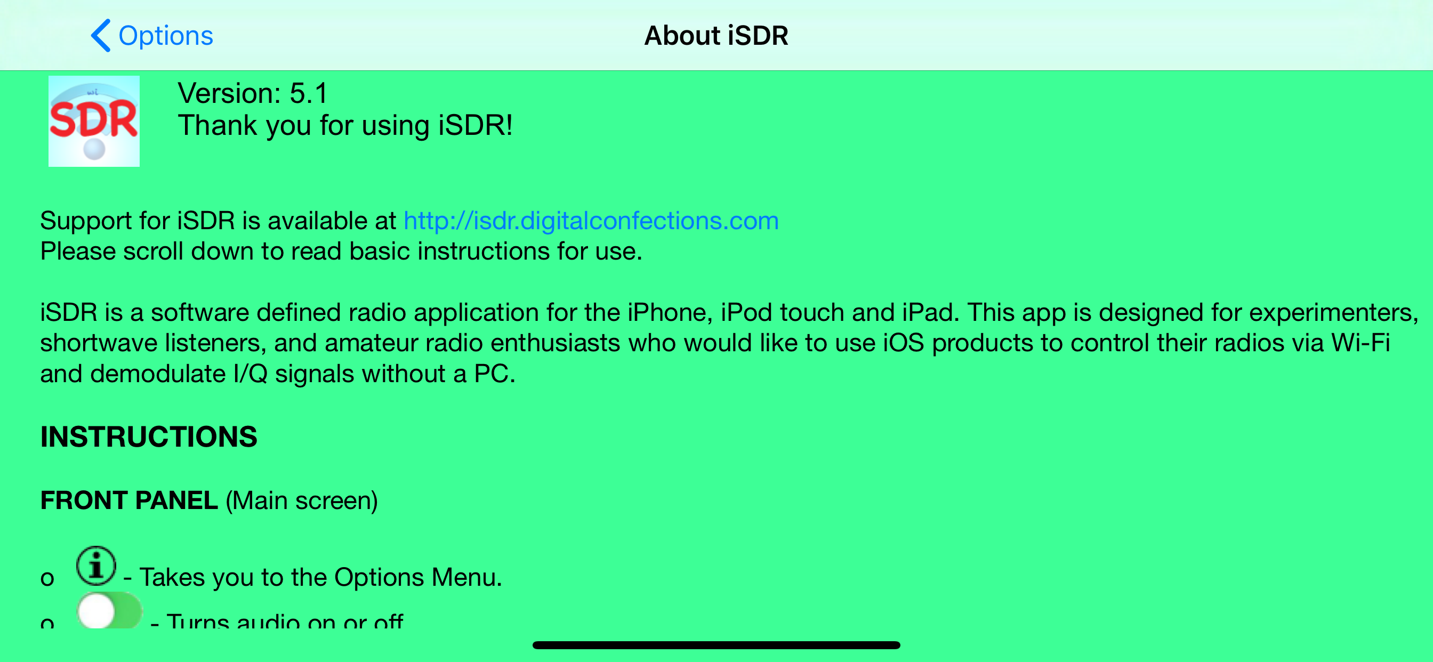
Task: Tap the Support for iSDR is available text
Action: click(x=218, y=221)
